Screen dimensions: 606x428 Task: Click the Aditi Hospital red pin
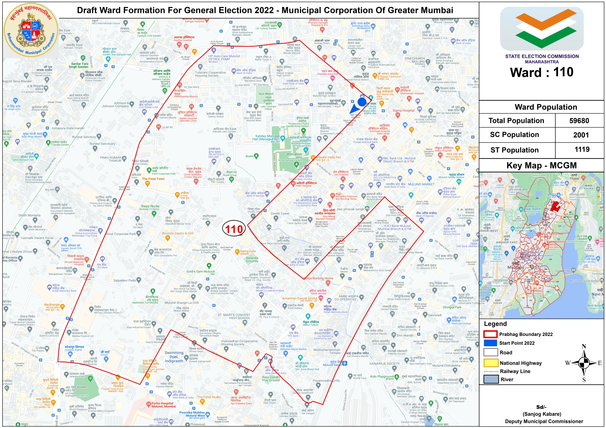293,184
